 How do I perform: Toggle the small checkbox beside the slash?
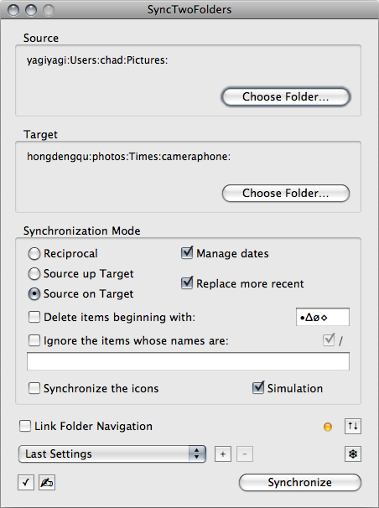click(329, 340)
